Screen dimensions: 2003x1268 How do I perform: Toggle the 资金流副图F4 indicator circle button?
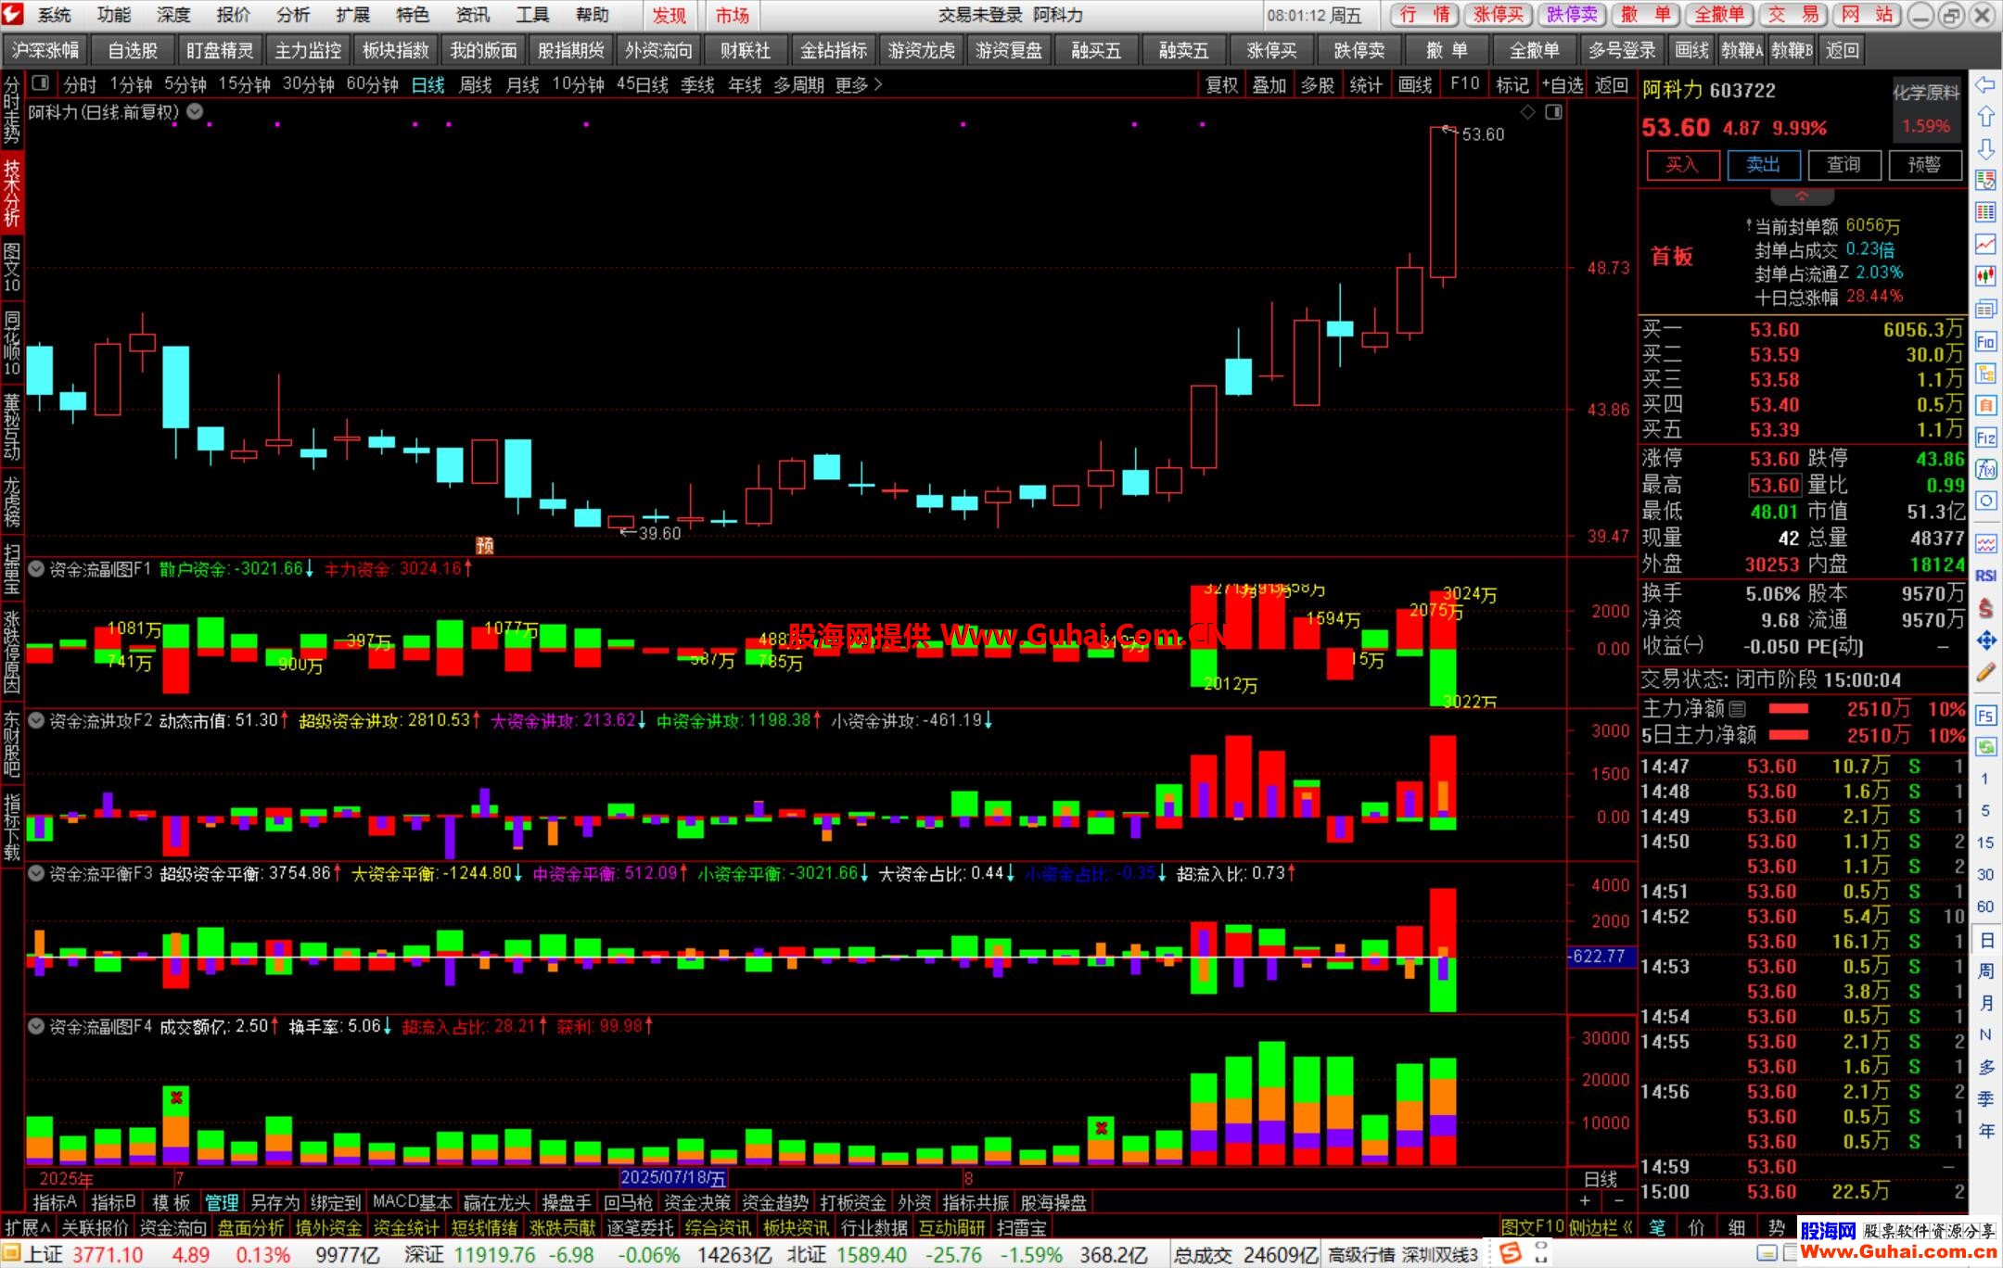tap(36, 1026)
